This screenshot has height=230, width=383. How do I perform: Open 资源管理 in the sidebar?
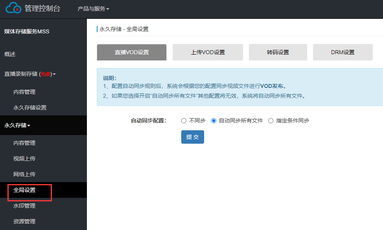pos(24,221)
